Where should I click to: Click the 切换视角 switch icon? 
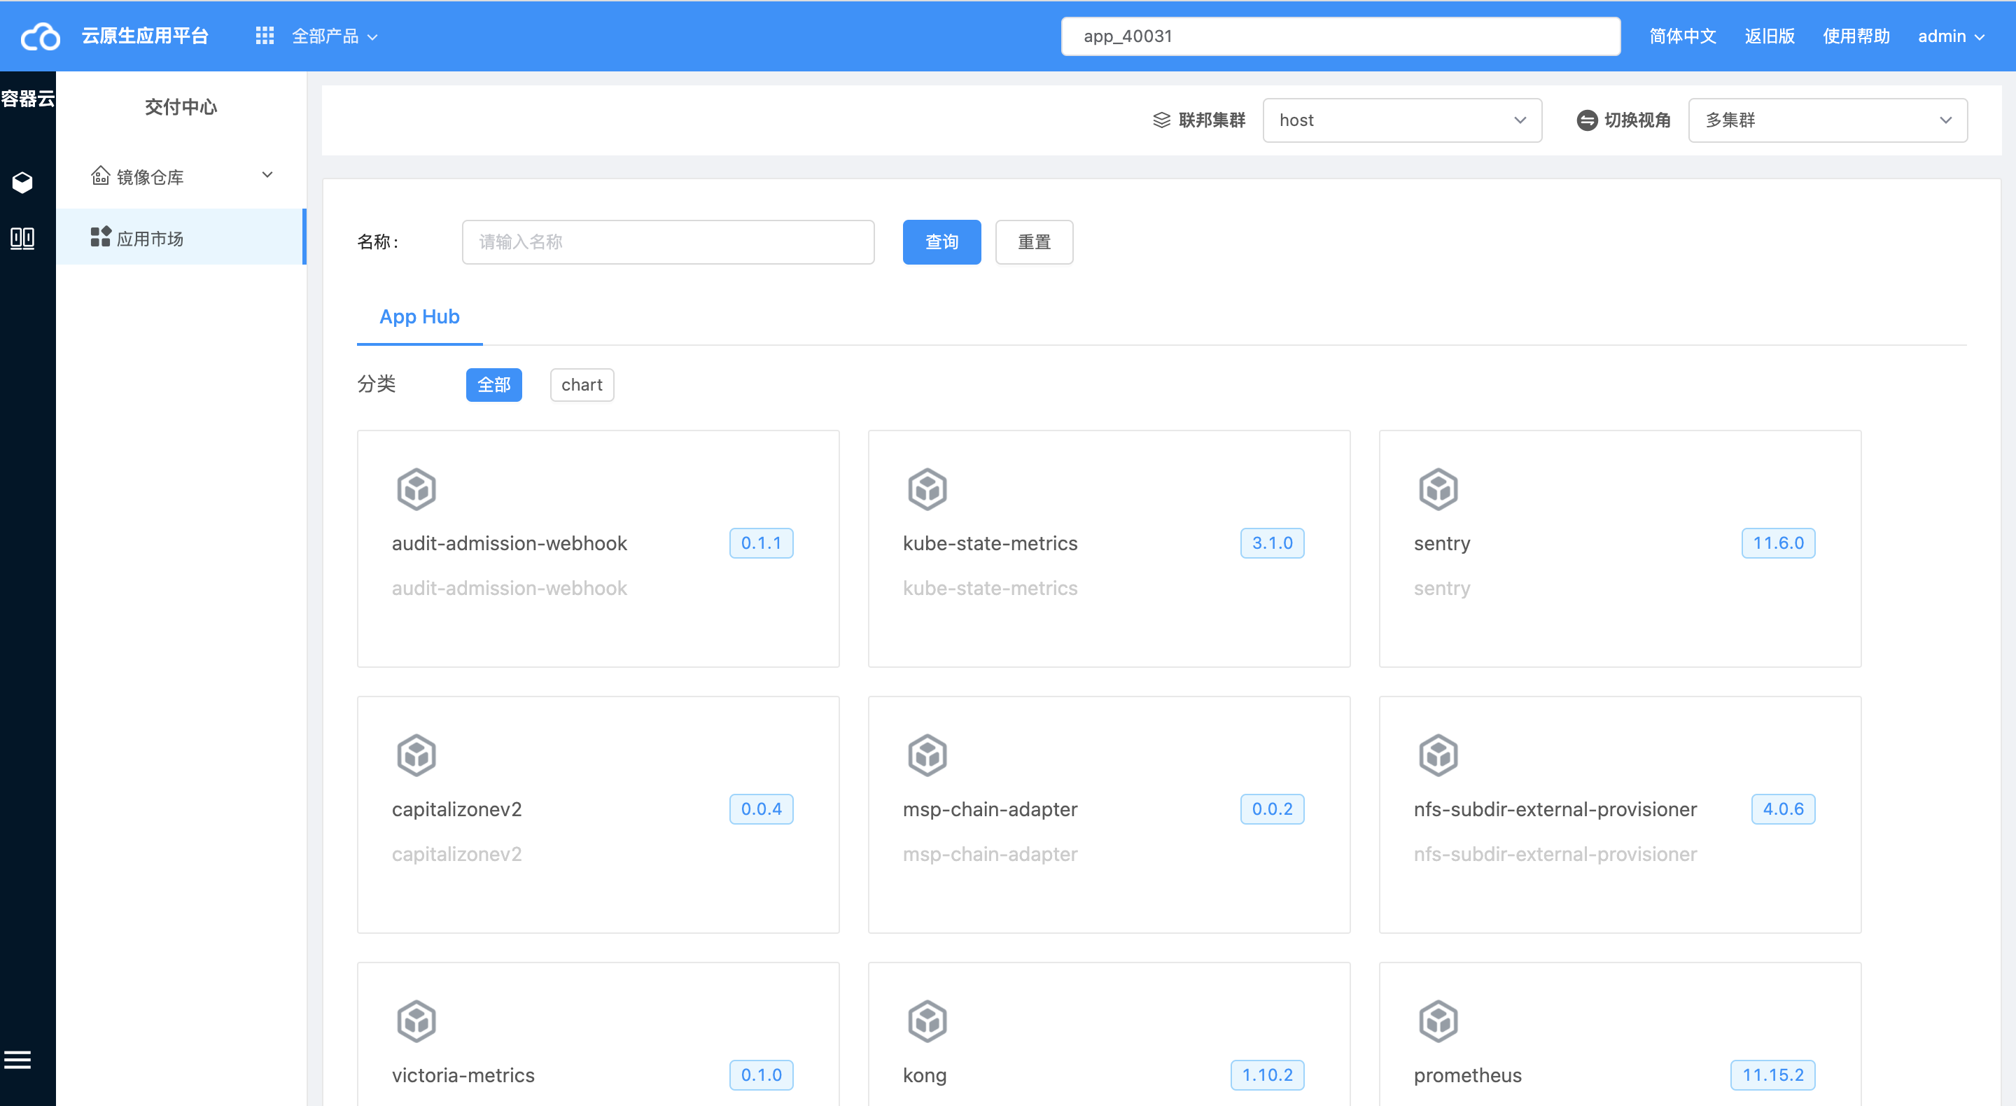pos(1586,120)
